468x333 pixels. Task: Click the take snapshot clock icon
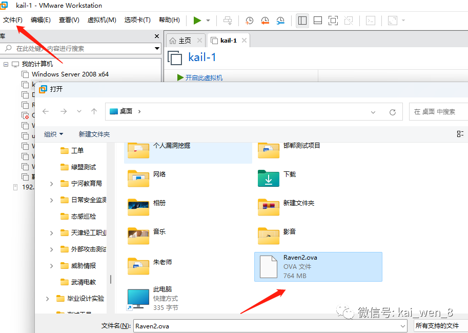(x=249, y=21)
